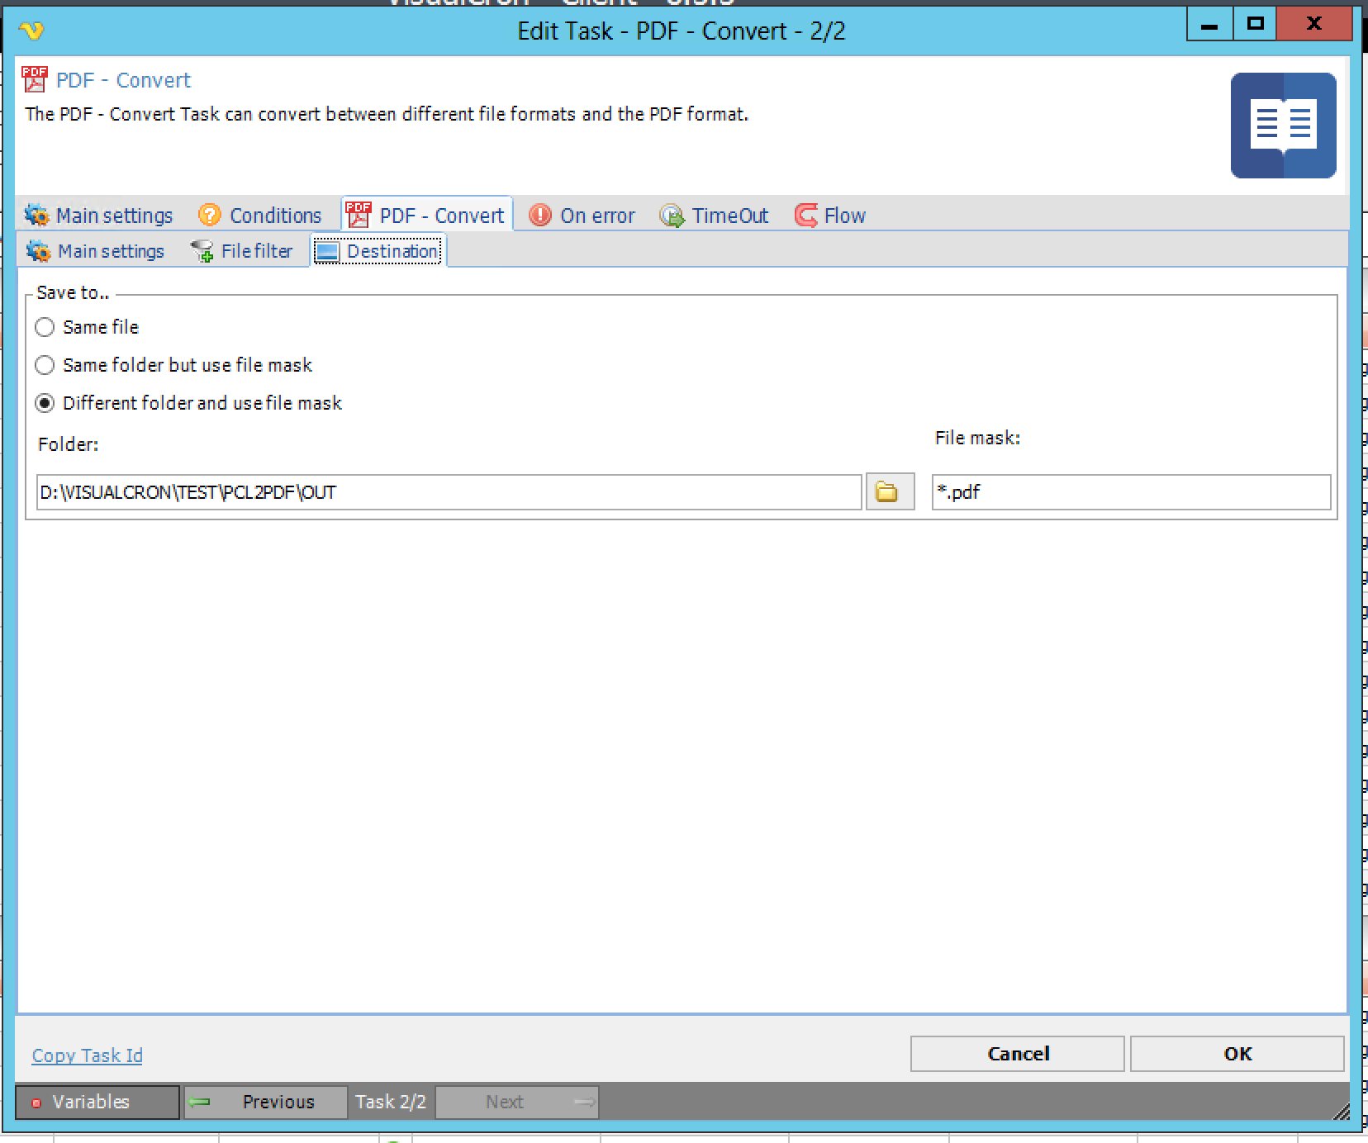Image resolution: width=1368 pixels, height=1143 pixels.
Task: Click the PDF icon beside the PDF - Convert heading
Action: [x=35, y=80]
